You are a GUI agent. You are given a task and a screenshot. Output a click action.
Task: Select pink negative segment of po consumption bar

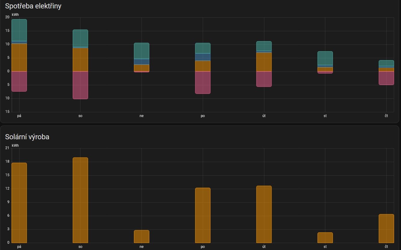203,83
